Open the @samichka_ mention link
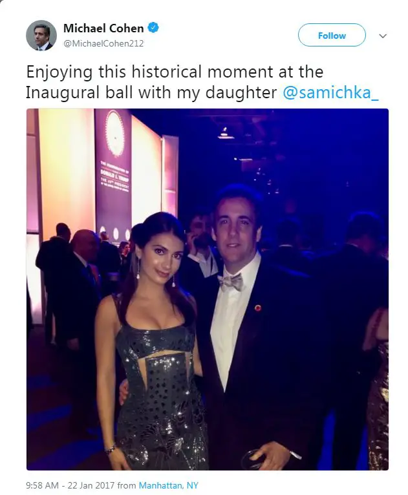This screenshot has width=408, height=495. click(330, 92)
